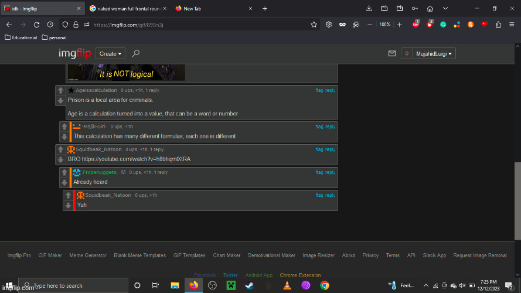The image size is (521, 293).
Task: Switch to the idk - Imgflip tab
Action: pyautogui.click(x=42, y=9)
